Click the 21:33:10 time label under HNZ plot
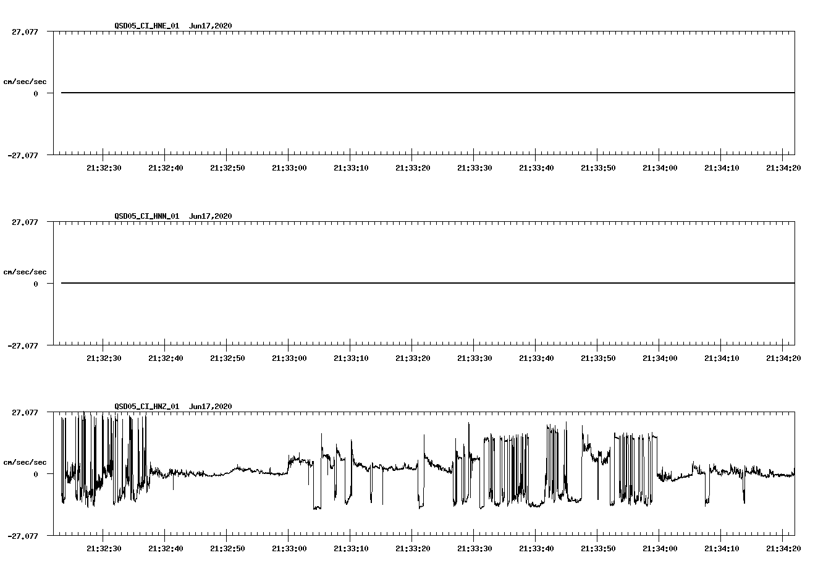The image size is (839, 571). click(351, 549)
